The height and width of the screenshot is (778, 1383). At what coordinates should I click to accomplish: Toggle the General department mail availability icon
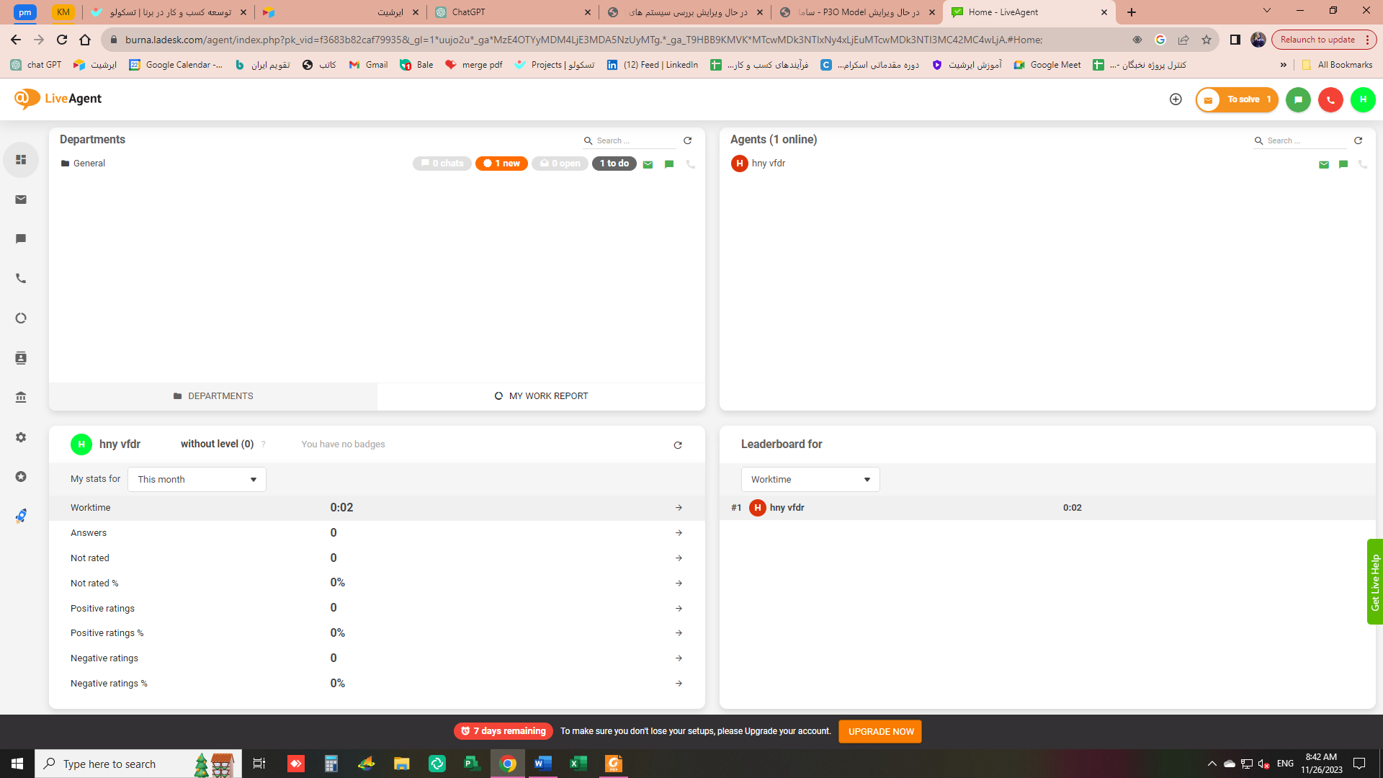point(648,164)
